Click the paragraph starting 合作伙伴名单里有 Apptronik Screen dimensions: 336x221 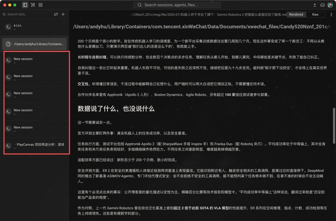click(x=174, y=95)
